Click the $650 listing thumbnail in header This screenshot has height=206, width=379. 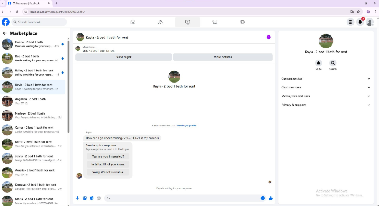tap(78, 48)
